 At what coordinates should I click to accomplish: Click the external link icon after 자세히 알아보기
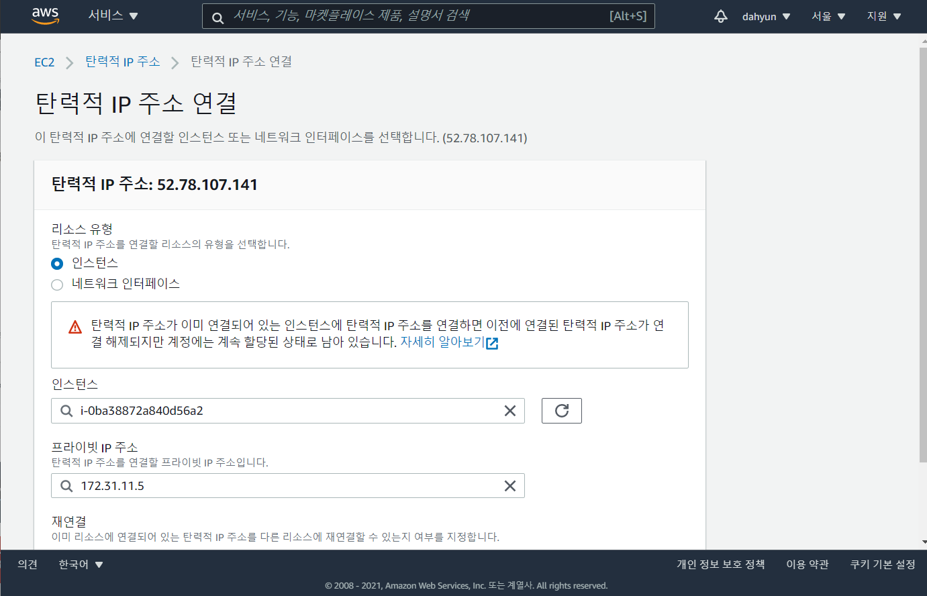point(492,344)
